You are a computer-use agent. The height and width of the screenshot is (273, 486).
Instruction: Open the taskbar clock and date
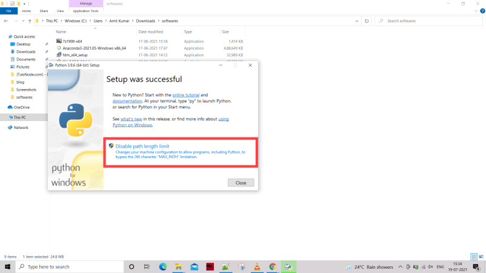458,267
